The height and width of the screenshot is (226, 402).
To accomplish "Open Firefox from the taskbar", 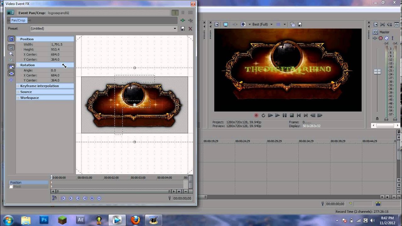I will (x=135, y=220).
